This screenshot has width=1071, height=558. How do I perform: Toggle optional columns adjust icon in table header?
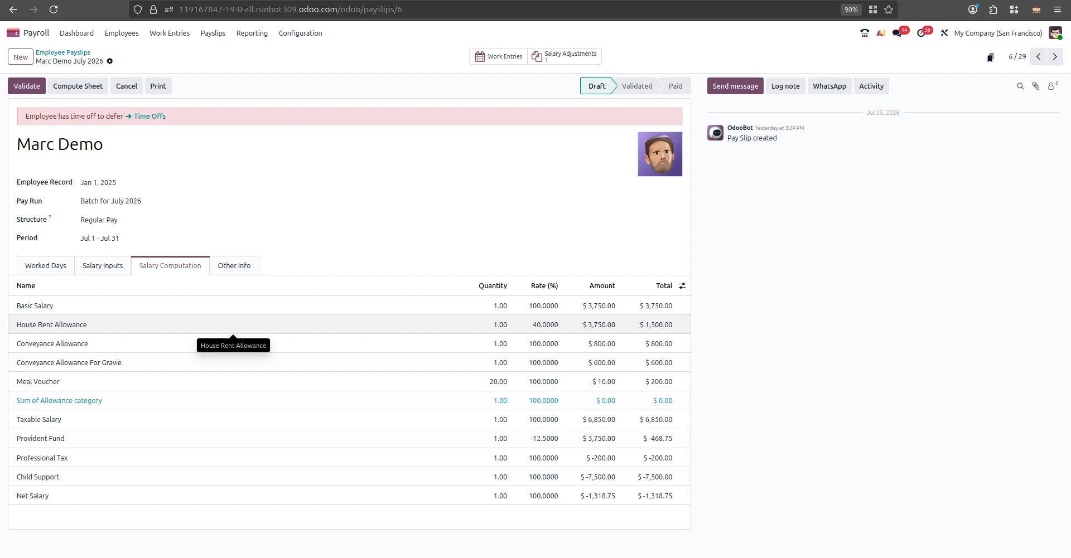[x=682, y=286]
